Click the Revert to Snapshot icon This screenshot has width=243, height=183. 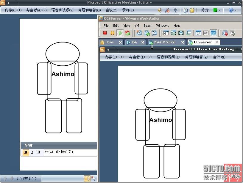(x=147, y=33)
